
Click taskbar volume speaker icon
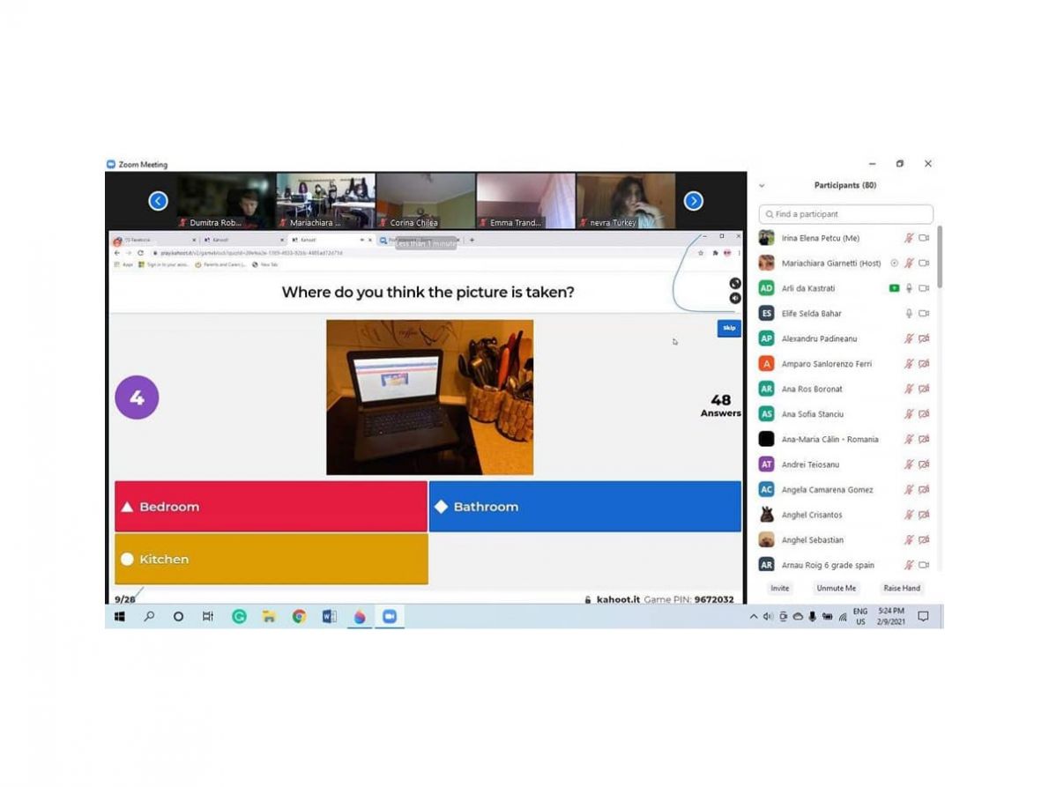pyautogui.click(x=767, y=617)
